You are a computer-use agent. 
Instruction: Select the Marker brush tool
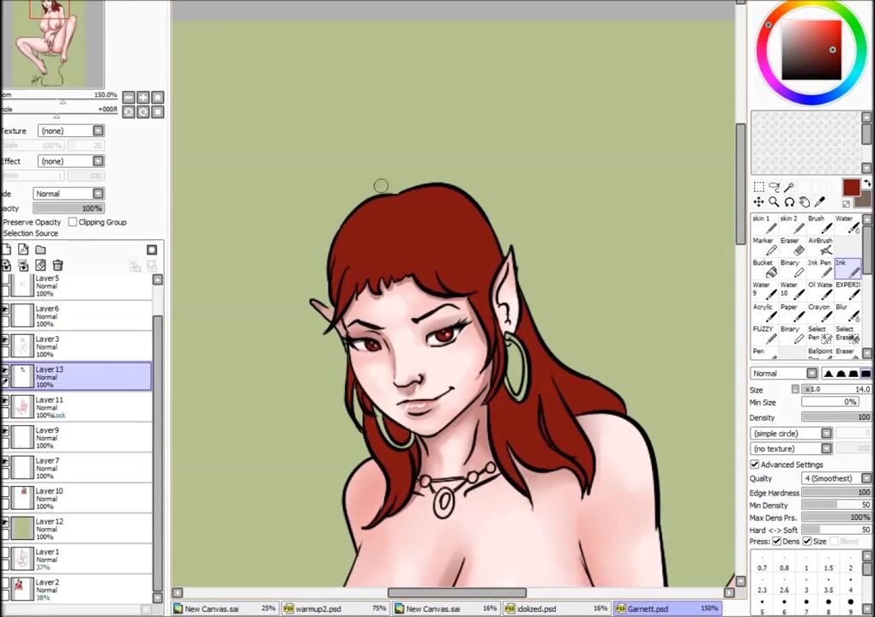point(763,246)
